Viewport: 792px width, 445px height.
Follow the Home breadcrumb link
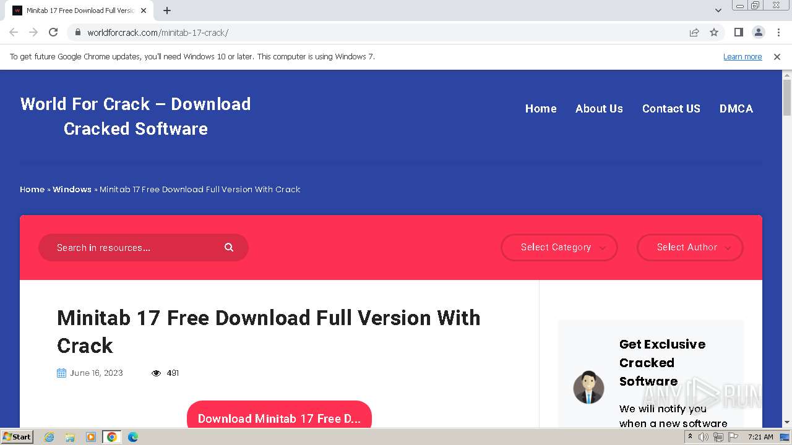tap(32, 189)
